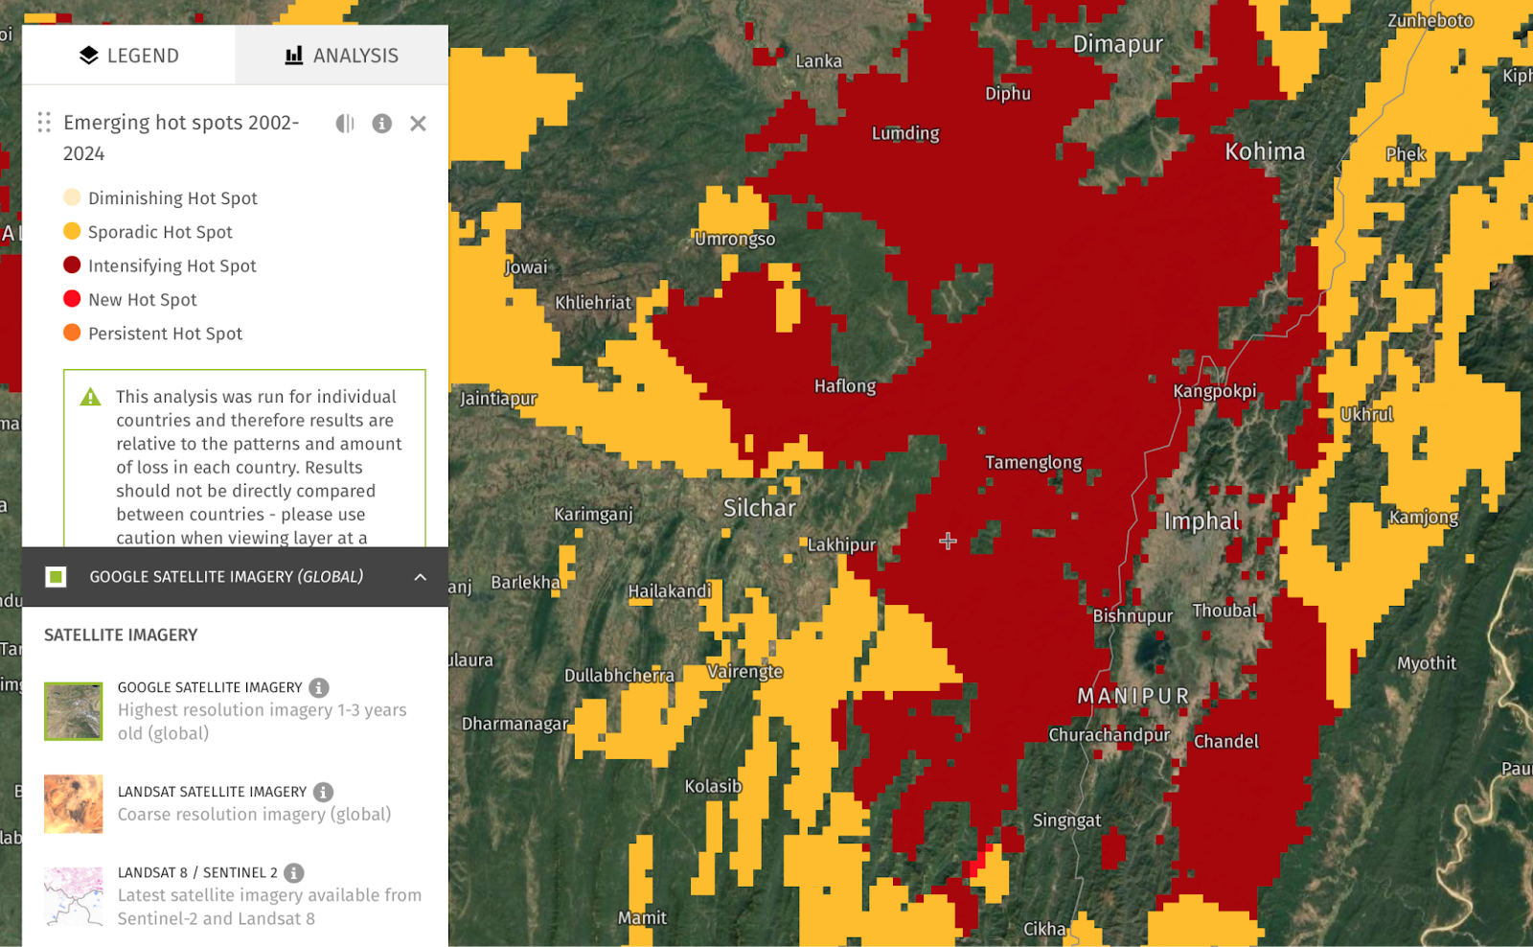Click the Intensifying Hot Spot color swatch
This screenshot has width=1533, height=947.
(72, 266)
